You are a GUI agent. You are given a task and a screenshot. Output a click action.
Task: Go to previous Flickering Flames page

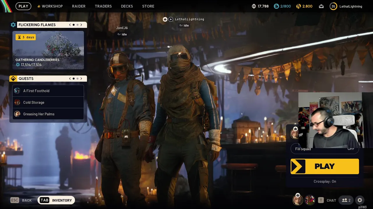pos(70,25)
